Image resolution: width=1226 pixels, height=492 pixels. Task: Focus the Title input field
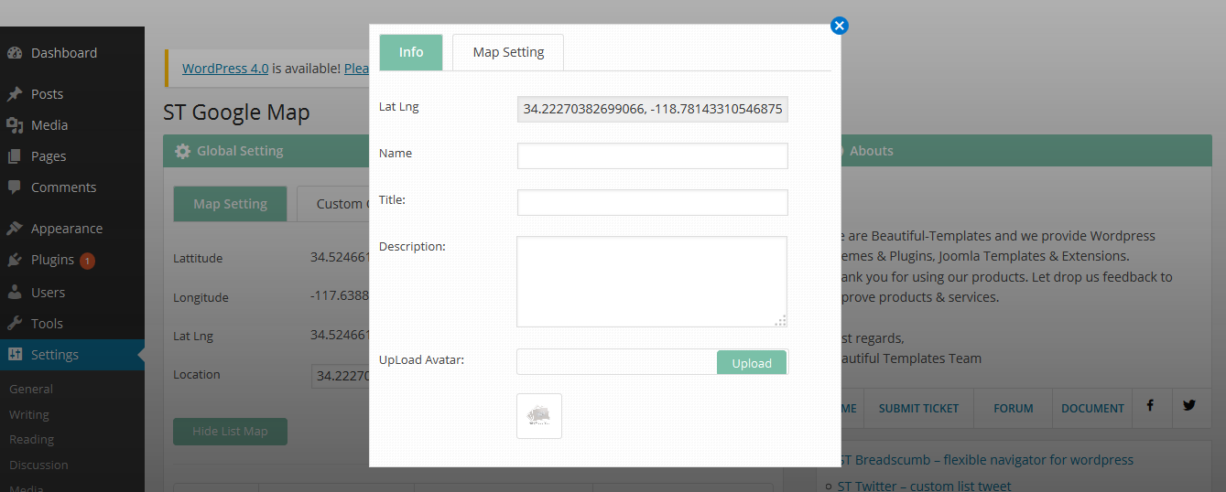pyautogui.click(x=653, y=202)
